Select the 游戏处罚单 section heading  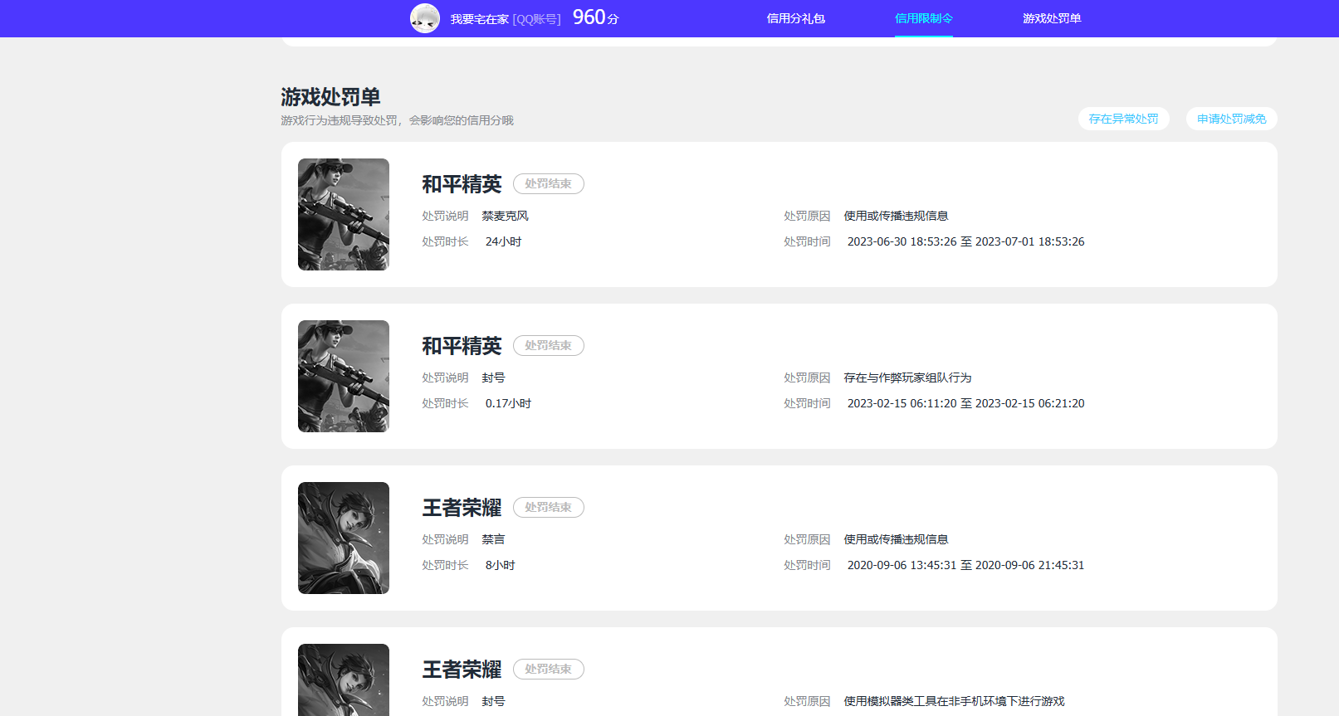(330, 97)
